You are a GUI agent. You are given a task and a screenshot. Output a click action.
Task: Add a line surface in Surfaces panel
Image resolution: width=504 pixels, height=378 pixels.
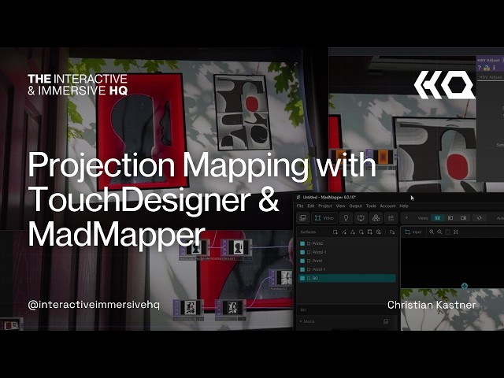(x=344, y=232)
